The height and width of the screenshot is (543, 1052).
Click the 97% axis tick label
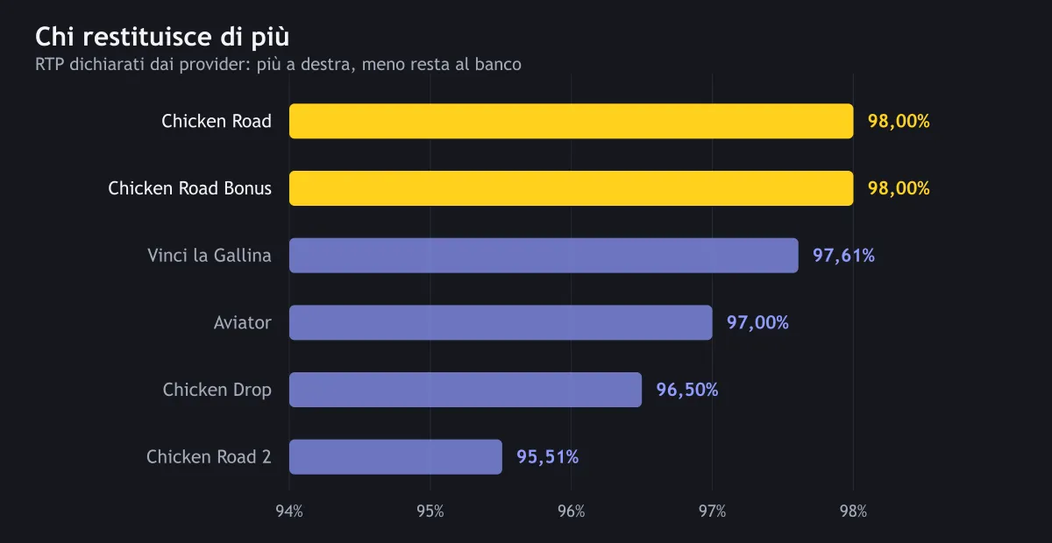click(x=712, y=511)
